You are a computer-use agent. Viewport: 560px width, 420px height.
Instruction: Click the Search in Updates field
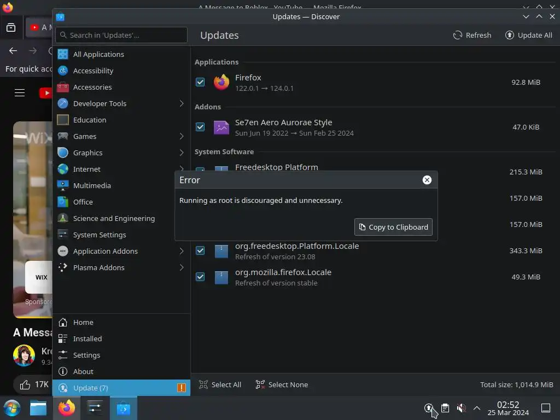click(121, 35)
